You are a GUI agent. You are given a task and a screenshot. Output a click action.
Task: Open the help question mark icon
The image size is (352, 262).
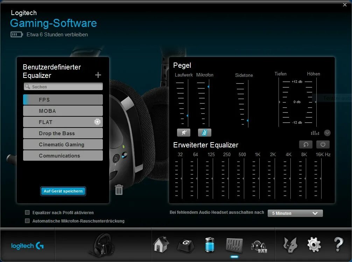pyautogui.click(x=338, y=245)
